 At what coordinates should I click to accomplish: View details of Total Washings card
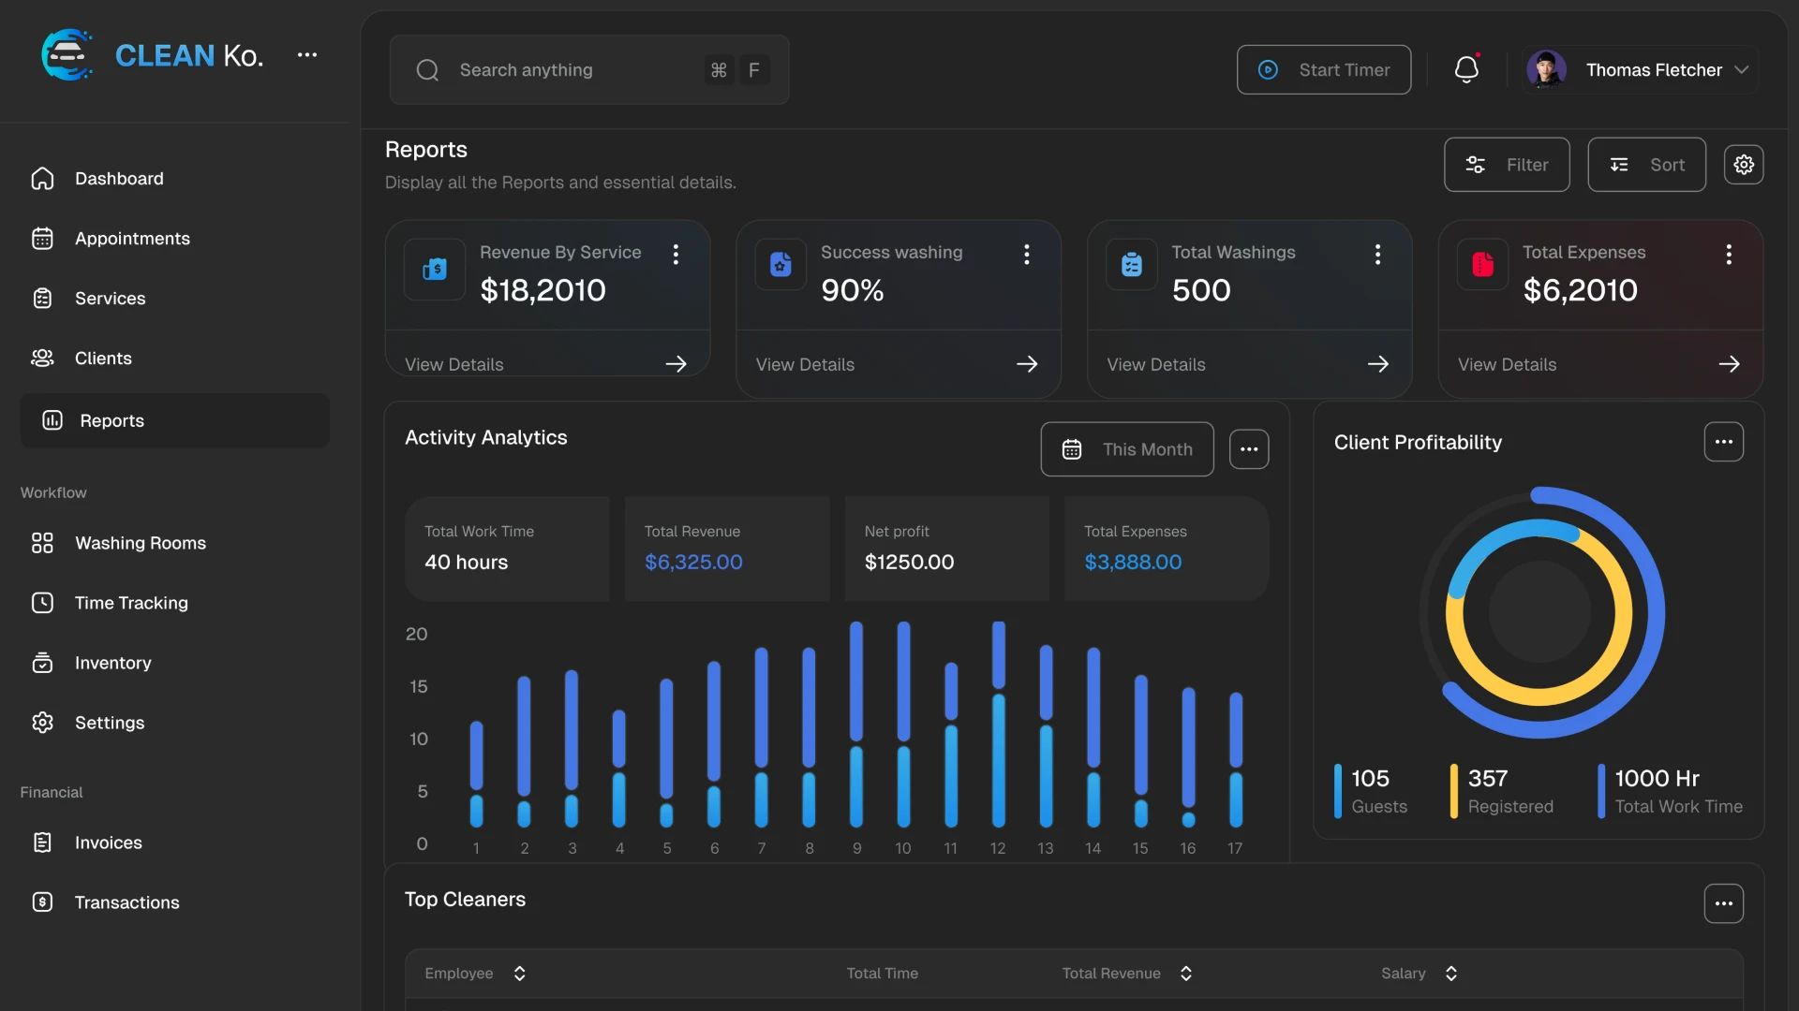pos(1156,364)
